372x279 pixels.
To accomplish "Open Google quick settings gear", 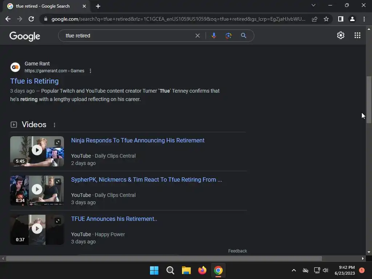I will [x=341, y=35].
